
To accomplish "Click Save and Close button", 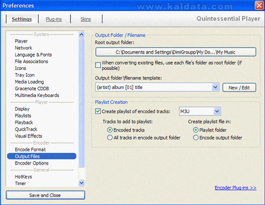I will (45, 195).
